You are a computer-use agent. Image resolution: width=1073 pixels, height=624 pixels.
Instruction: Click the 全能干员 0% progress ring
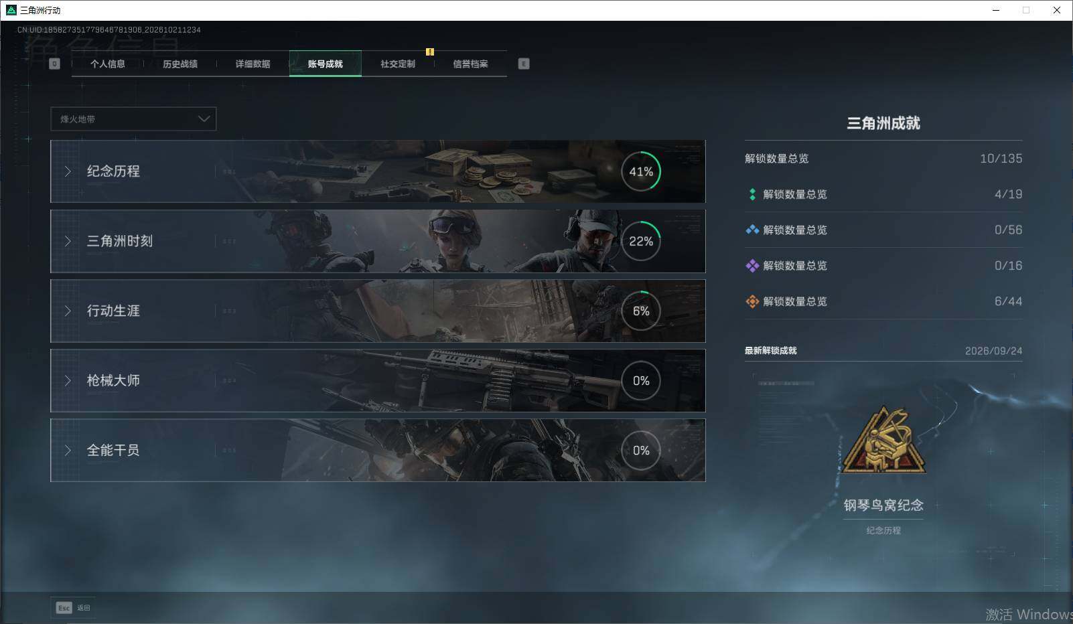(x=641, y=450)
